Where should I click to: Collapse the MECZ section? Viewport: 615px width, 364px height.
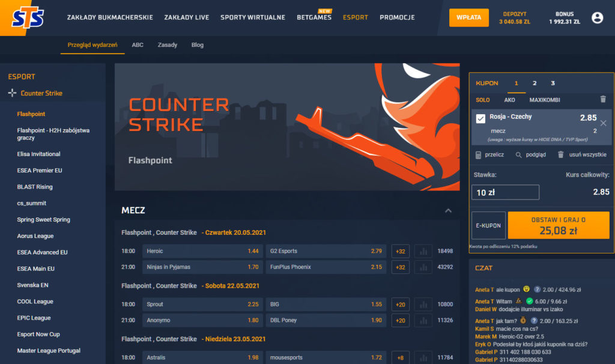tap(448, 211)
